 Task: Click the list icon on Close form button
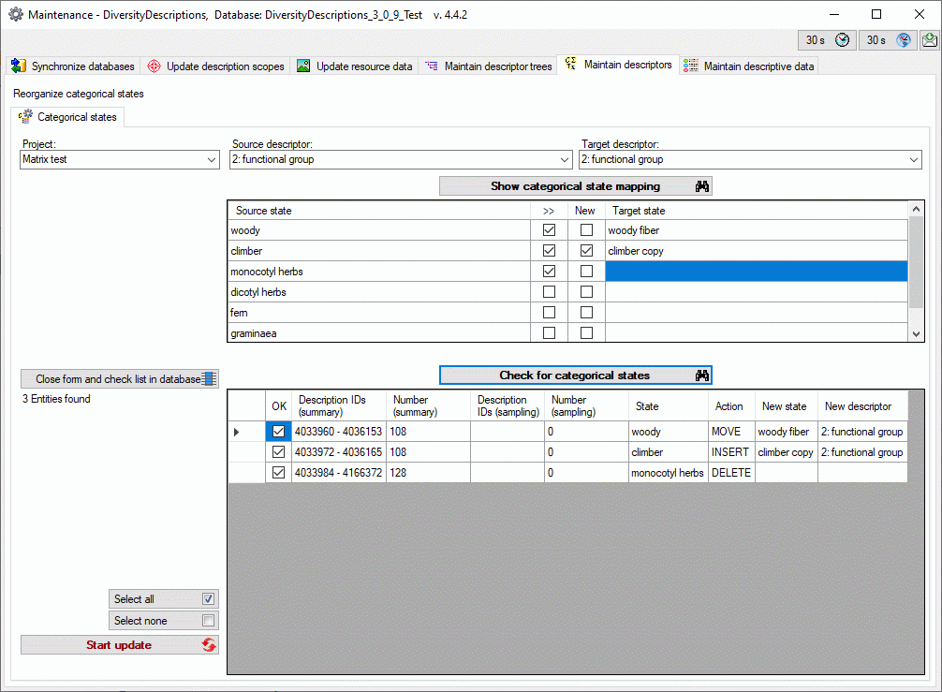[x=209, y=379]
